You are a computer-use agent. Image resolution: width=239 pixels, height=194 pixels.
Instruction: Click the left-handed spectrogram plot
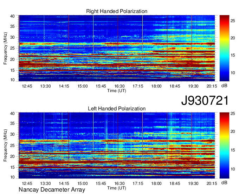117,145
